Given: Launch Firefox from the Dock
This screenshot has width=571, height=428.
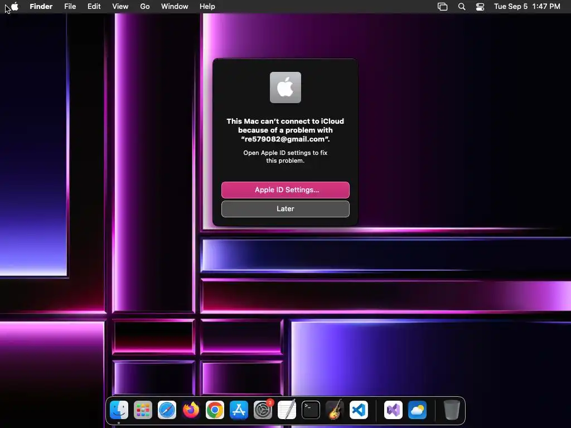Looking at the screenshot, I should point(191,410).
